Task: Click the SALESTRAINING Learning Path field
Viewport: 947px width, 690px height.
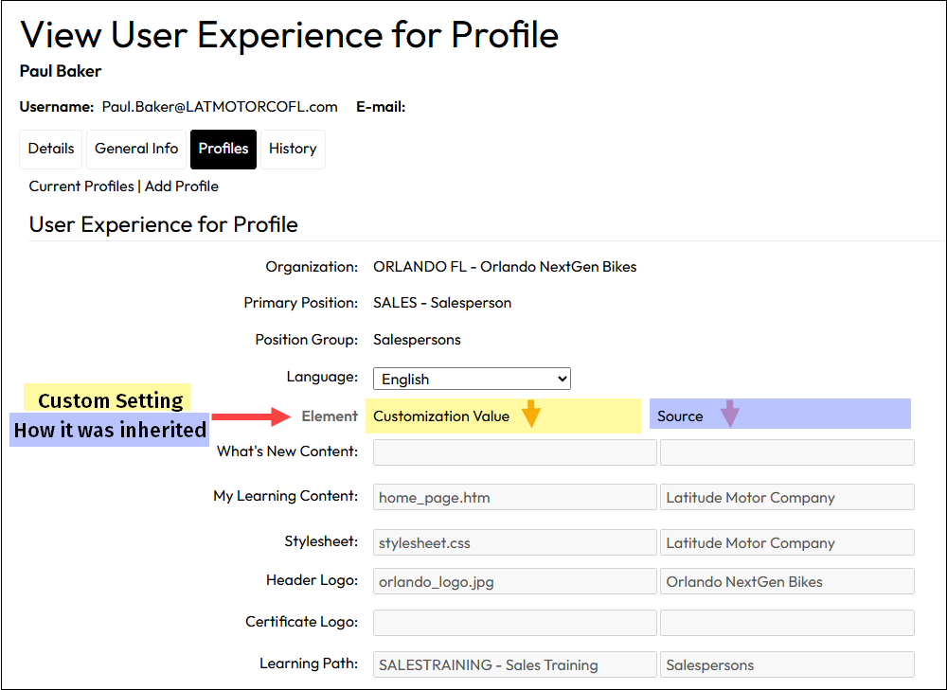Action: point(514,664)
